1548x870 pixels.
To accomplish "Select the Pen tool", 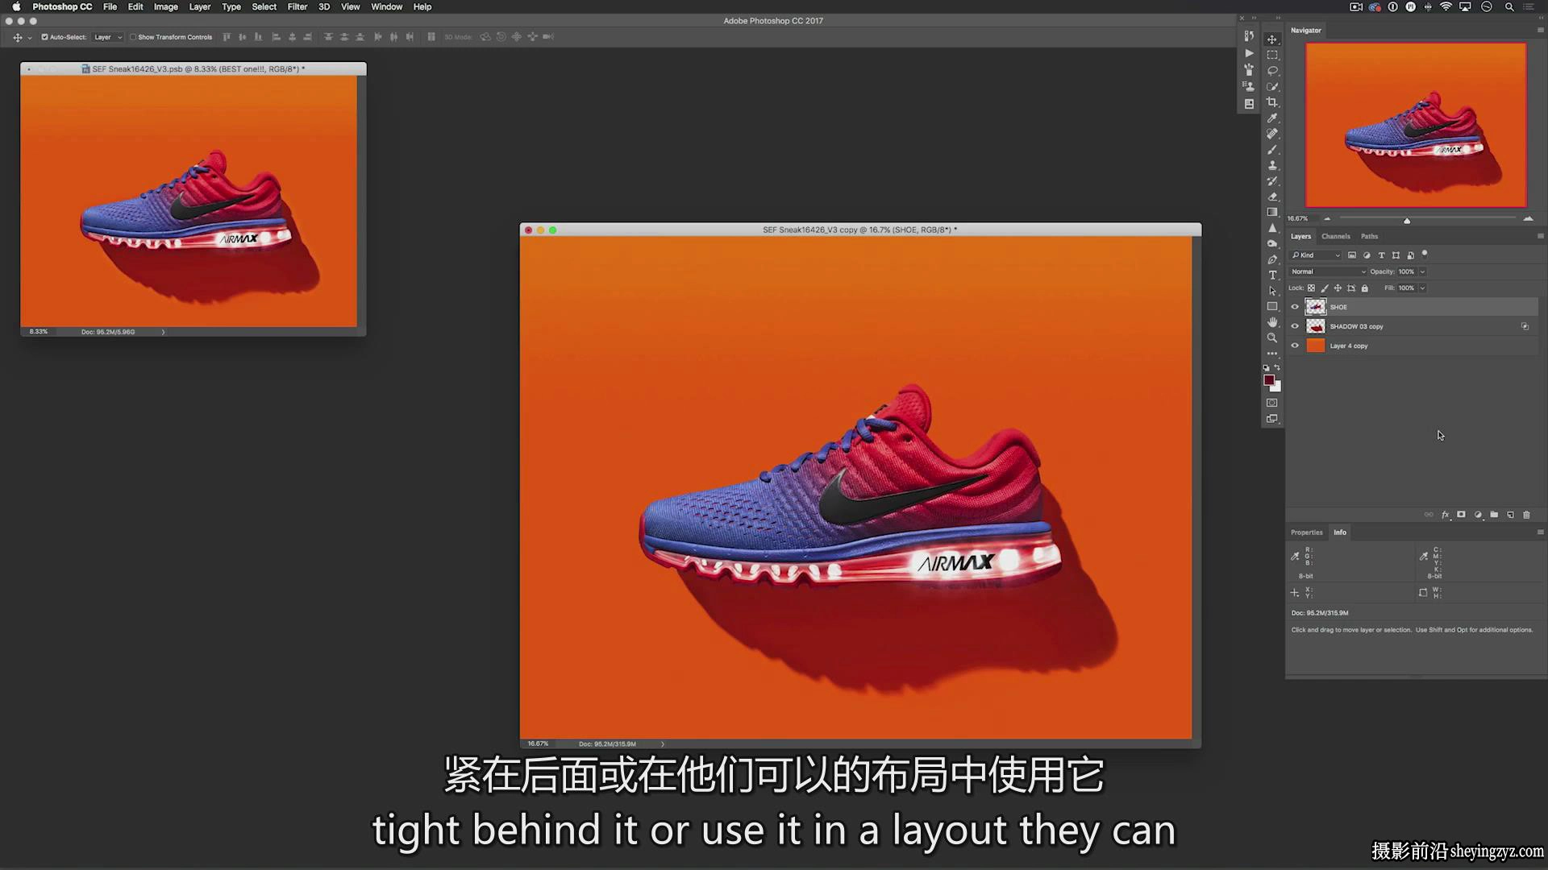I will pyautogui.click(x=1272, y=259).
